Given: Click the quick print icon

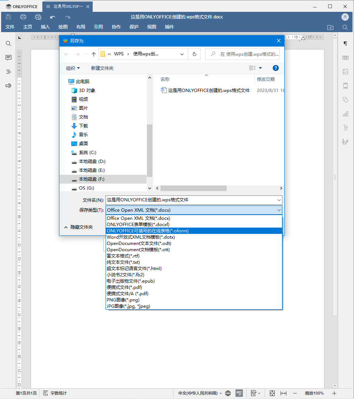Looking at the screenshot, I should point(38,17).
